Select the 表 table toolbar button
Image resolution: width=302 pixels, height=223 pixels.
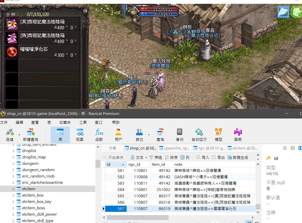click(x=60, y=135)
